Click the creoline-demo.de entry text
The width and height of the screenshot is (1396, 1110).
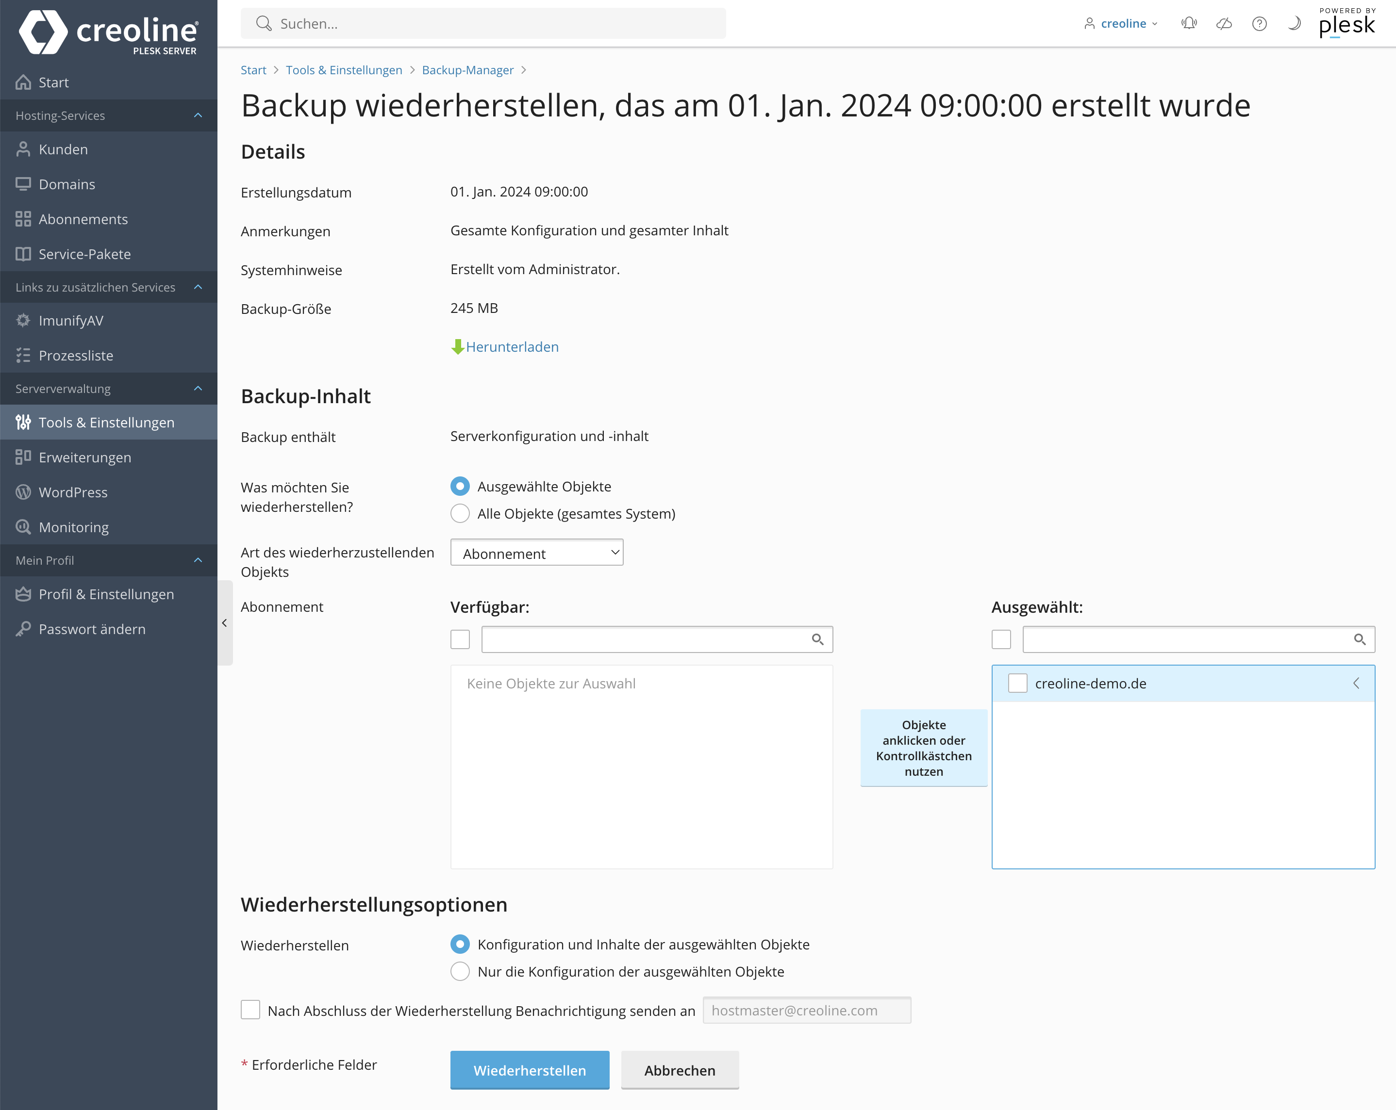1090,684
